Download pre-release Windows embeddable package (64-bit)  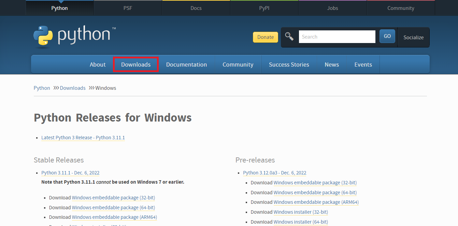[x=315, y=193]
